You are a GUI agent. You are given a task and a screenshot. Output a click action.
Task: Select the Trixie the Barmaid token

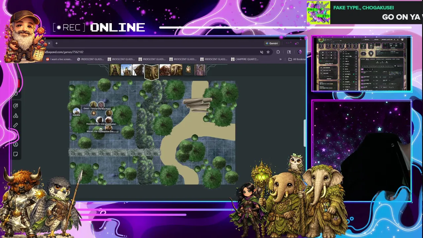click(101, 105)
